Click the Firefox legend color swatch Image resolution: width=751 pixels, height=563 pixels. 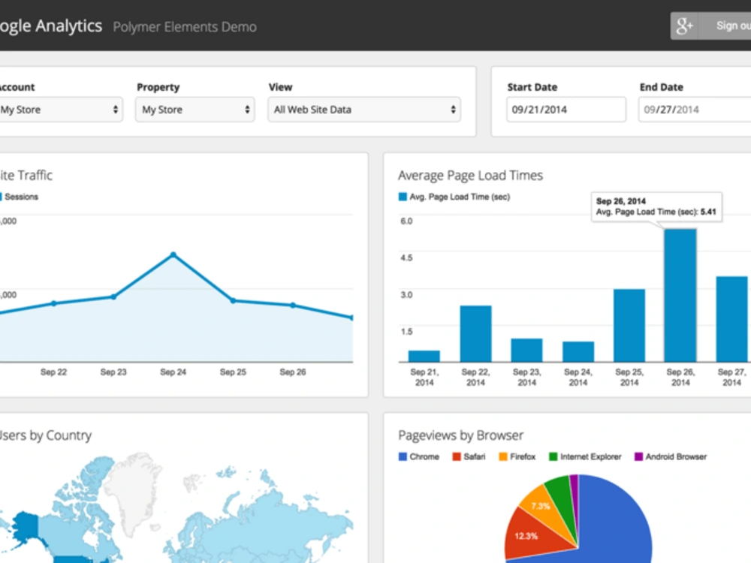pyautogui.click(x=503, y=456)
